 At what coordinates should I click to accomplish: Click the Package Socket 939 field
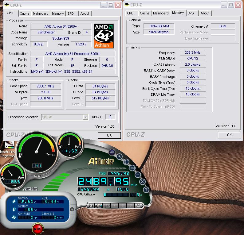(x=61, y=38)
